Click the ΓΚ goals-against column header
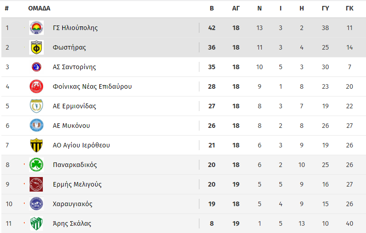366x233 pixels. click(x=350, y=8)
